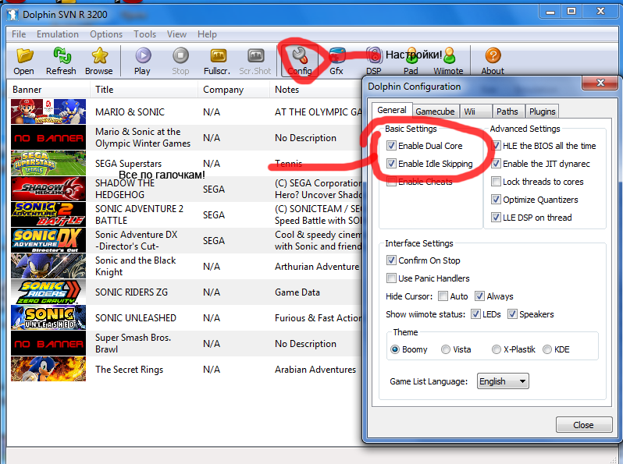The height and width of the screenshot is (464, 623).
Task: Toggle wiimote status LEDs checkbox
Action: (475, 314)
